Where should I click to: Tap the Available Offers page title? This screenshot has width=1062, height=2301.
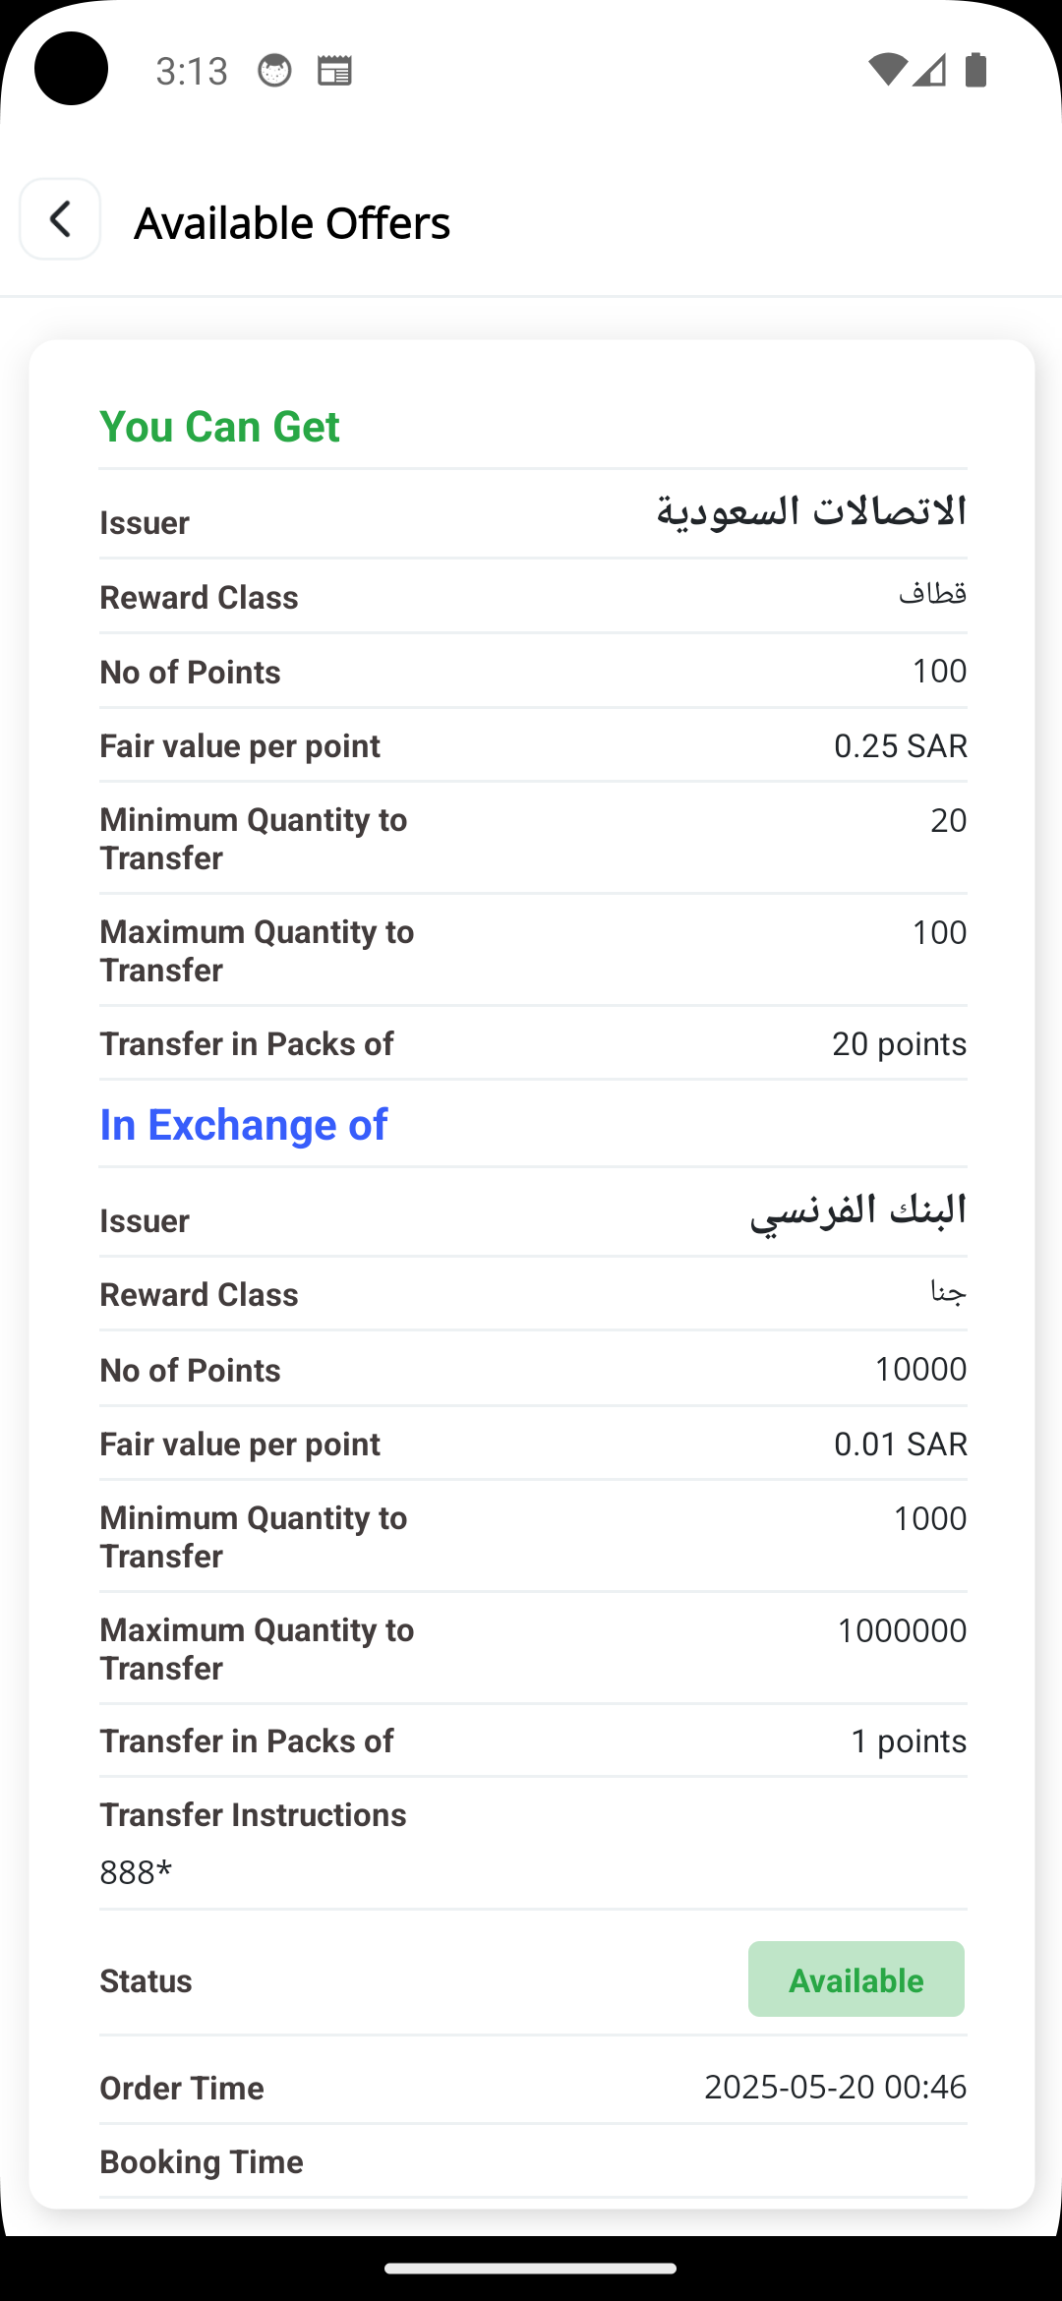(292, 223)
